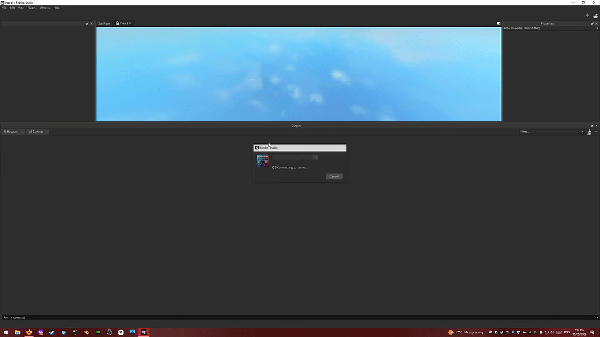
Task: Switch to the StartPage tab
Action: [x=104, y=23]
